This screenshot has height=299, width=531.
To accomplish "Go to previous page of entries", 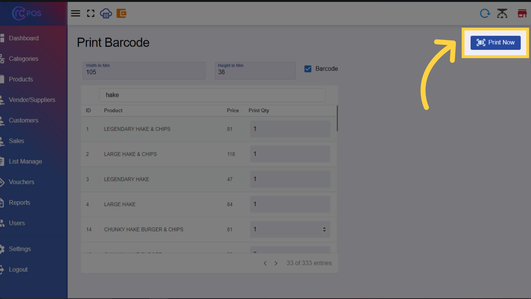I will (265, 263).
